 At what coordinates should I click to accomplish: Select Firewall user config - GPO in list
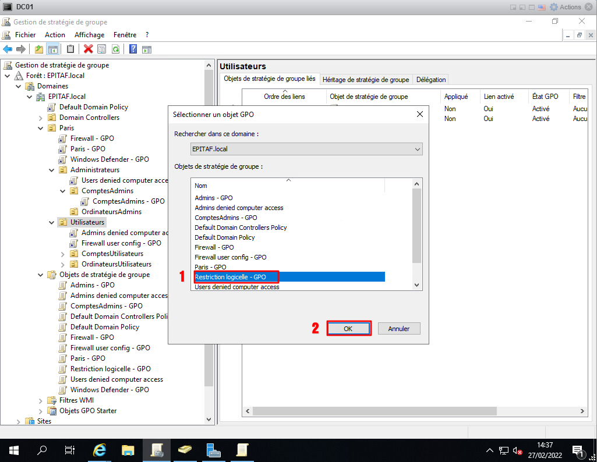231,257
